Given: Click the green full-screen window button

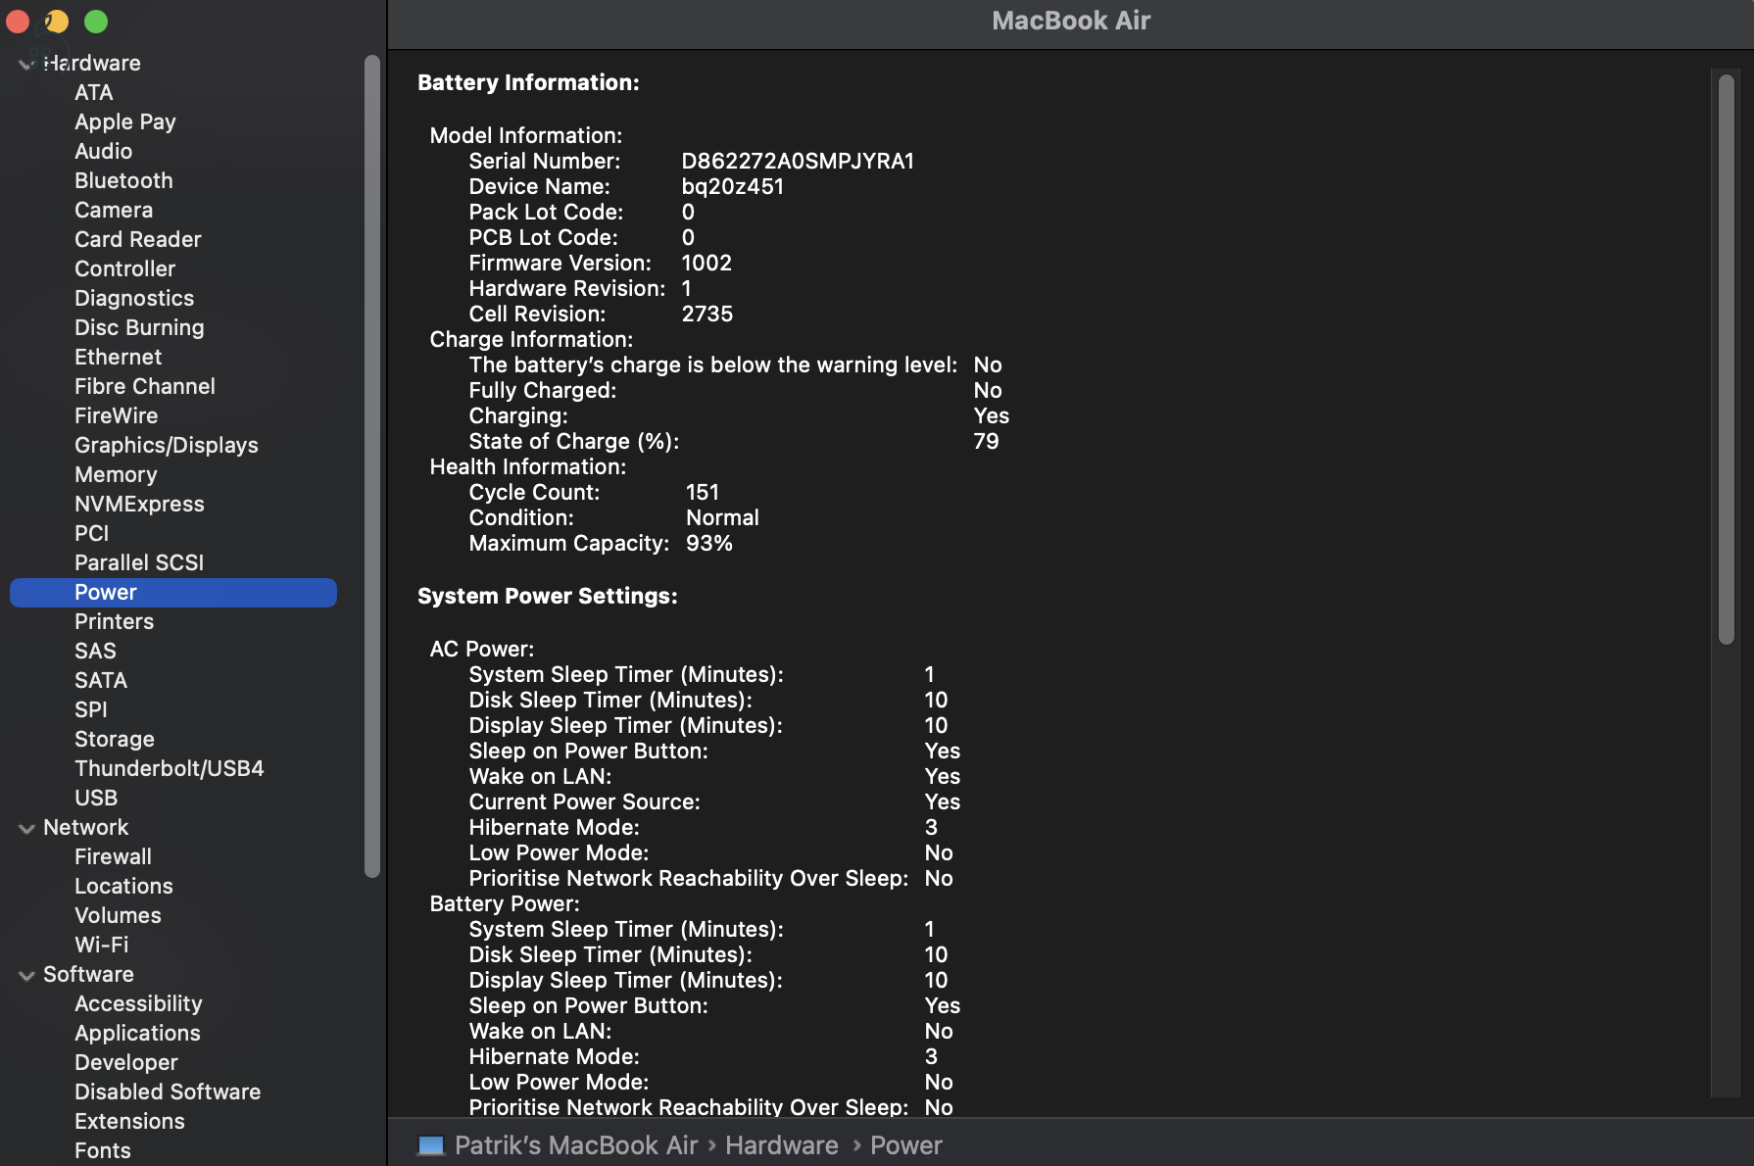Looking at the screenshot, I should click(96, 21).
